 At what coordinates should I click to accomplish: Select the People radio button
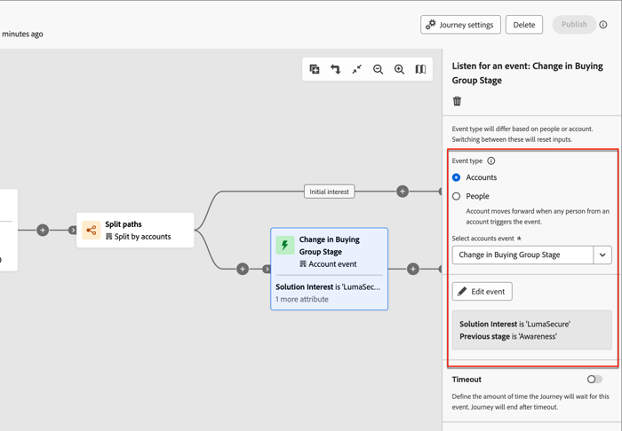click(457, 196)
